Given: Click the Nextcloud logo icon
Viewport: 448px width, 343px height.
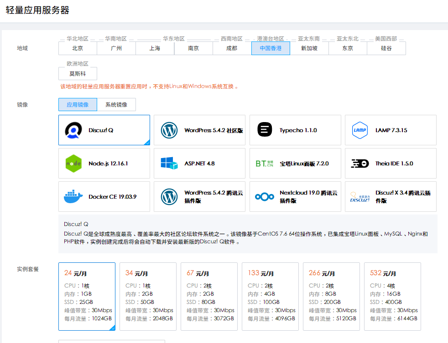Looking at the screenshot, I should point(265,197).
